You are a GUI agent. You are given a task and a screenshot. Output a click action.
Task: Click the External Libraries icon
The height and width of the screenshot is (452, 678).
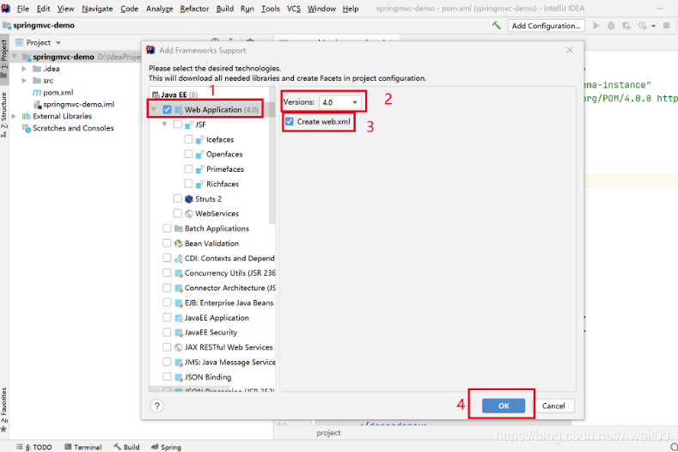tap(27, 116)
